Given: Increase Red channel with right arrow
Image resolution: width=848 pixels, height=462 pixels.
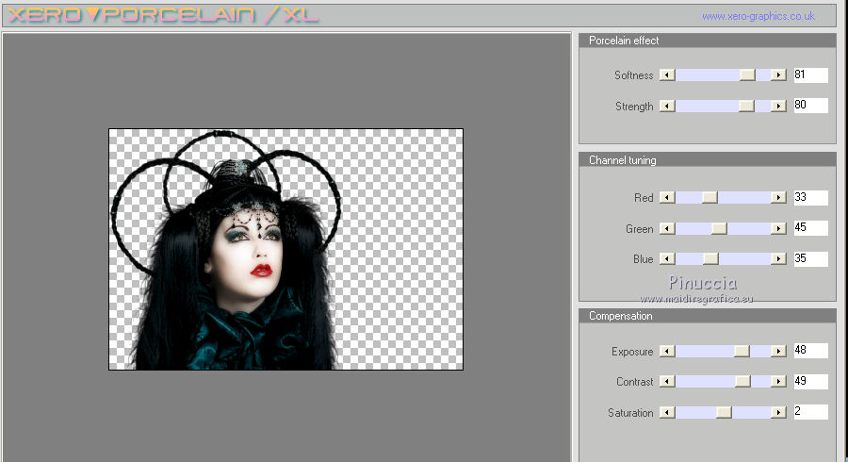Looking at the screenshot, I should click(x=778, y=197).
